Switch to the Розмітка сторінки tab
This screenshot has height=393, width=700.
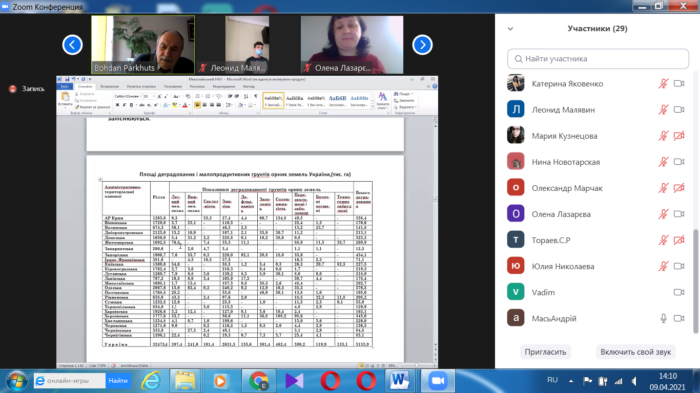pos(141,86)
